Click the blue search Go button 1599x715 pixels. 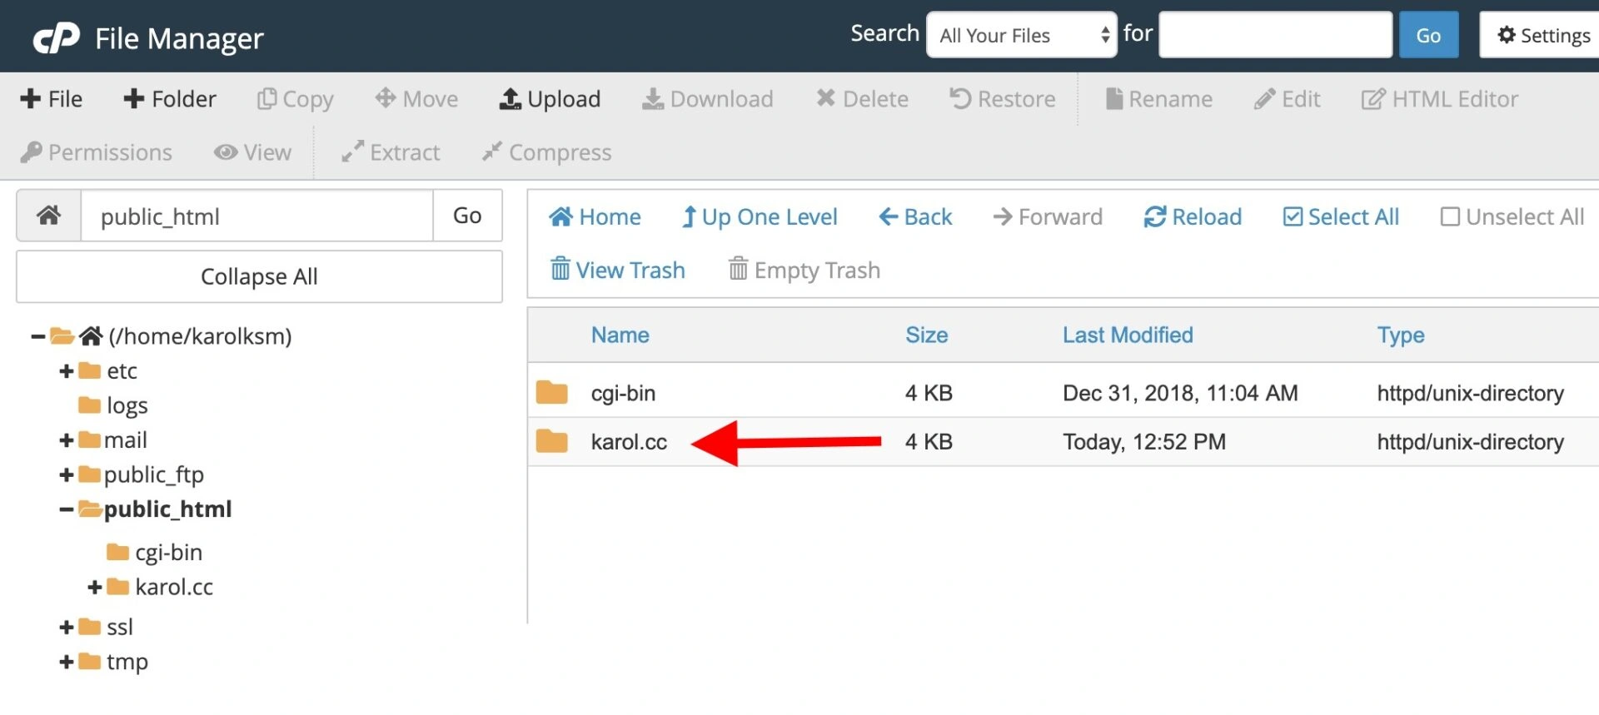coord(1427,35)
